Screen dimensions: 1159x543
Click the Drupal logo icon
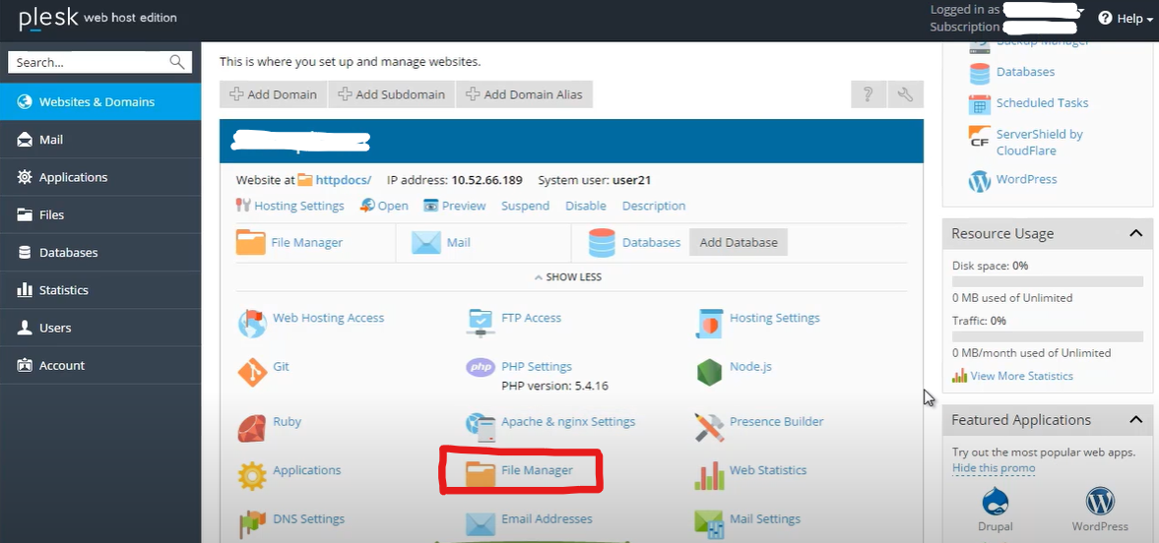(x=995, y=502)
